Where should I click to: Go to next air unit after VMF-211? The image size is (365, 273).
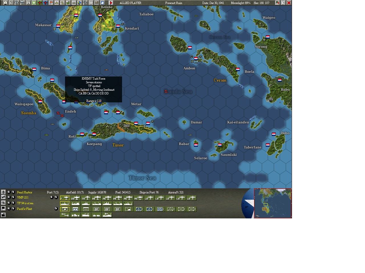pos(13,197)
